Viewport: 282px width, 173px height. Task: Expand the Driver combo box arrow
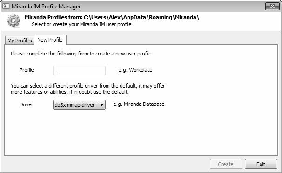[x=101, y=105]
